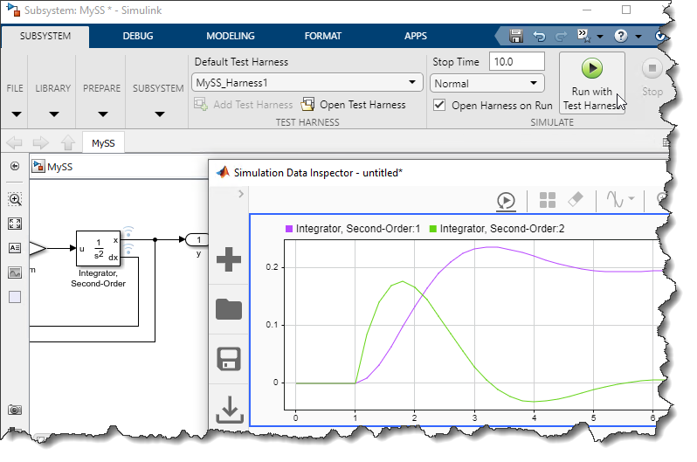Open help via the question mark icon
697x462 pixels.
(x=621, y=37)
